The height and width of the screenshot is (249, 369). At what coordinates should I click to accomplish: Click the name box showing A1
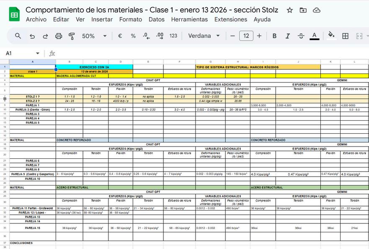pos(19,53)
